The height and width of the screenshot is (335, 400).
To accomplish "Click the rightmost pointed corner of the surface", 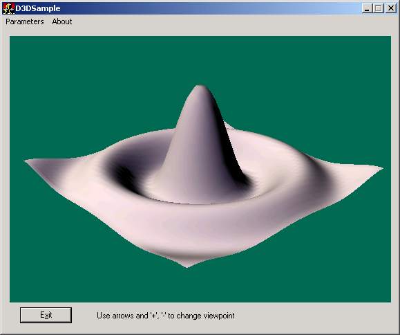I will pyautogui.click(x=381, y=168).
